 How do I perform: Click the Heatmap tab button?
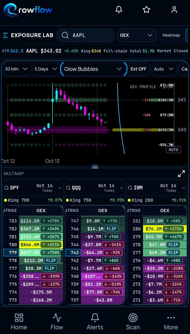[x=171, y=35]
